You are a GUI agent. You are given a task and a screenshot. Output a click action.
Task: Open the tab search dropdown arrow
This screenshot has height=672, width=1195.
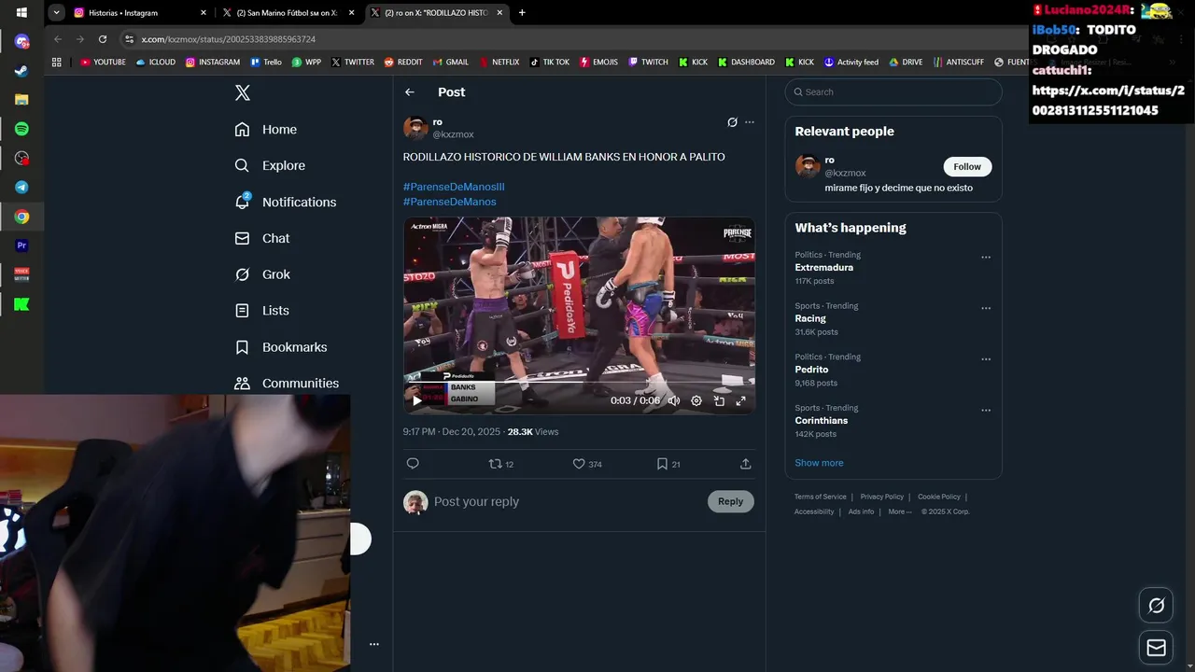[x=57, y=13]
